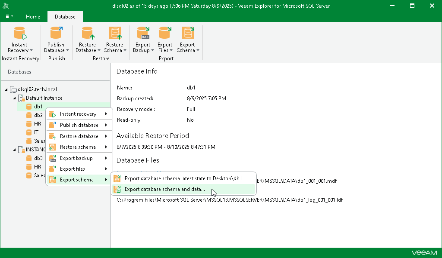Select the Sales database in the left panel
This screenshot has height=258, width=442.
pos(38,141)
